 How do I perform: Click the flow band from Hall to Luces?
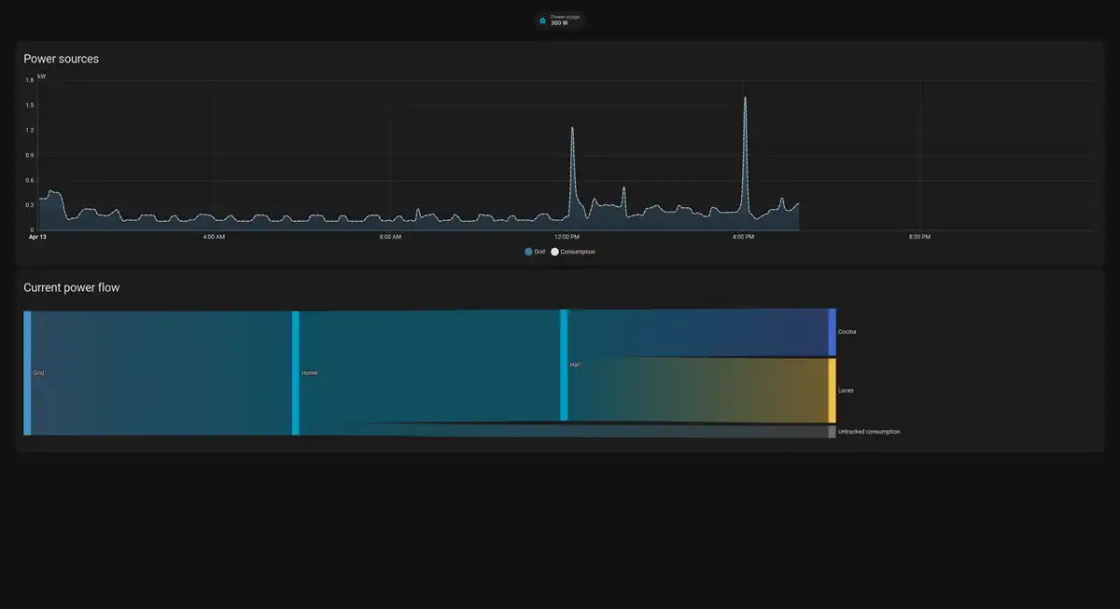point(700,392)
